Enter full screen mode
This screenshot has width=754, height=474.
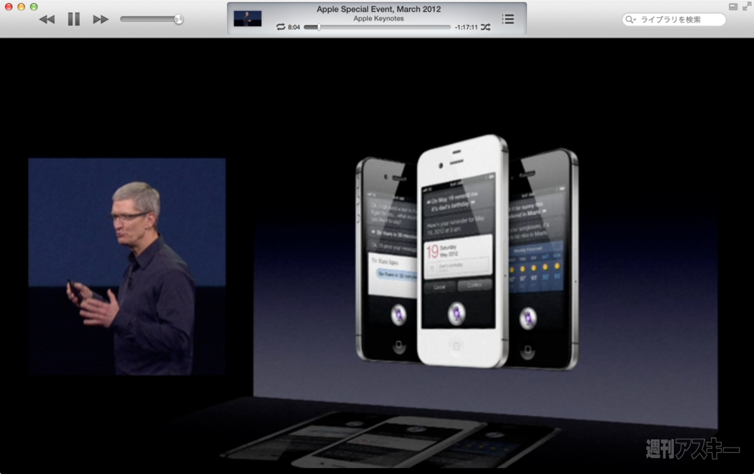[x=746, y=7]
